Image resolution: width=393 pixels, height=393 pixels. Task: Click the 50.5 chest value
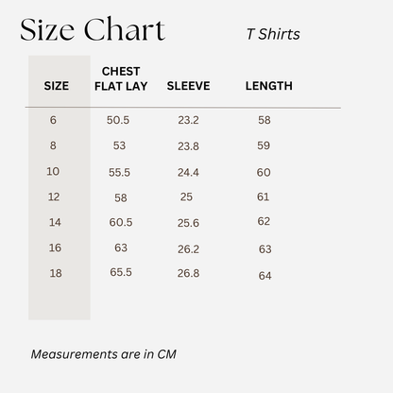pyautogui.click(x=118, y=120)
